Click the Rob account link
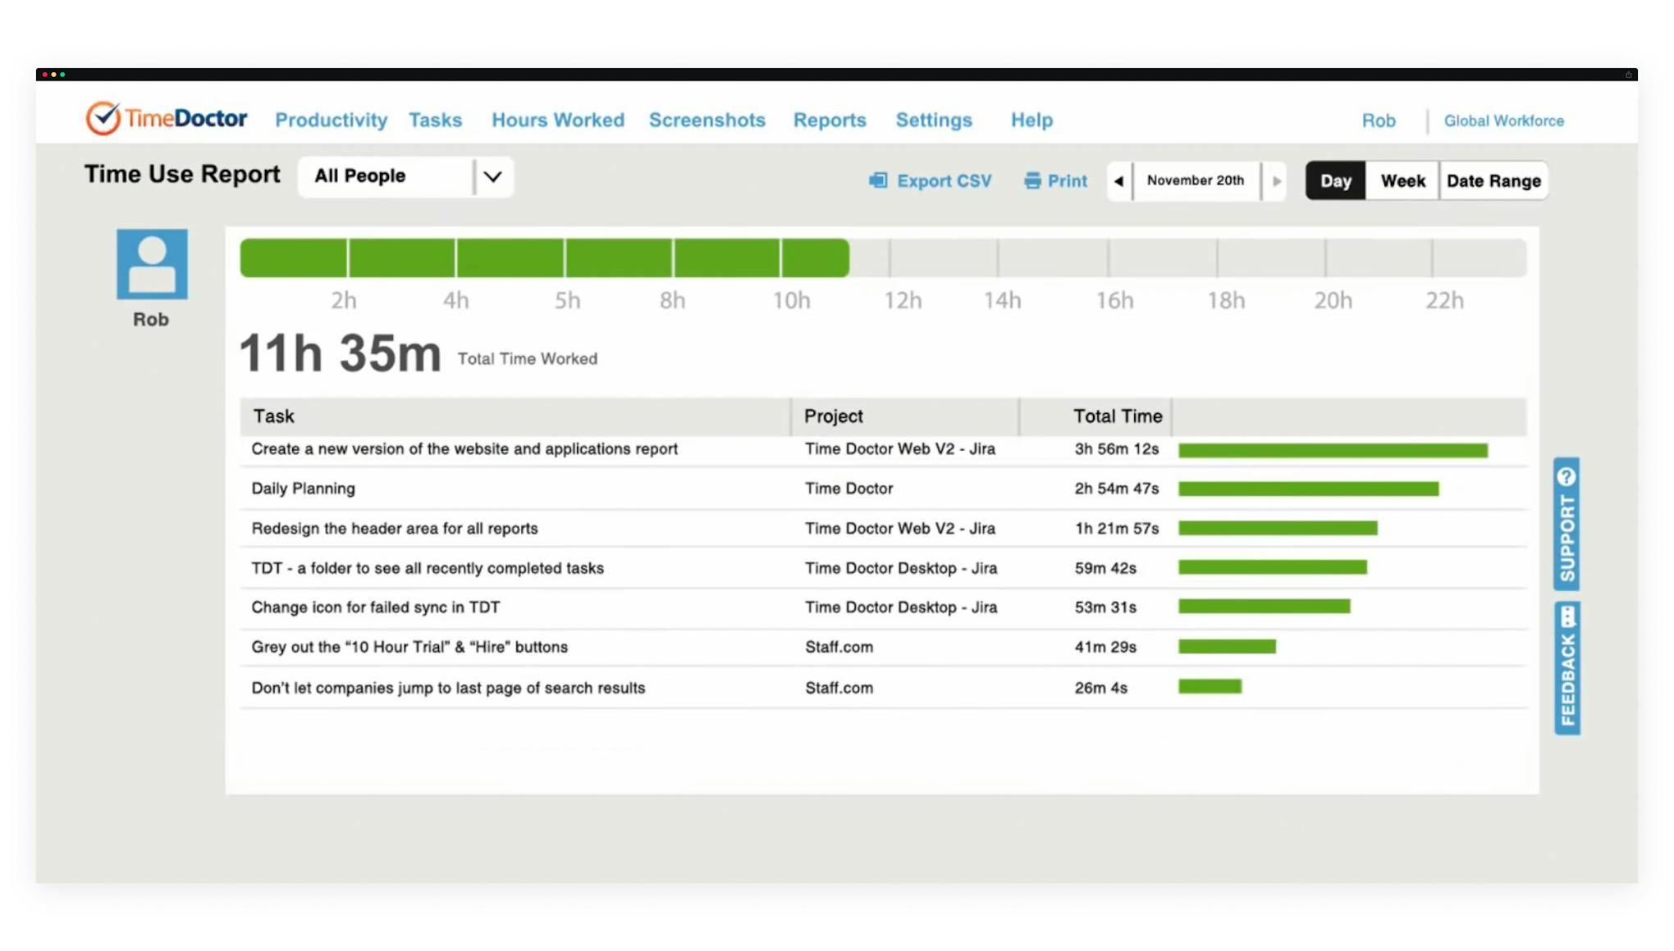The image size is (1674, 951). [1379, 121]
